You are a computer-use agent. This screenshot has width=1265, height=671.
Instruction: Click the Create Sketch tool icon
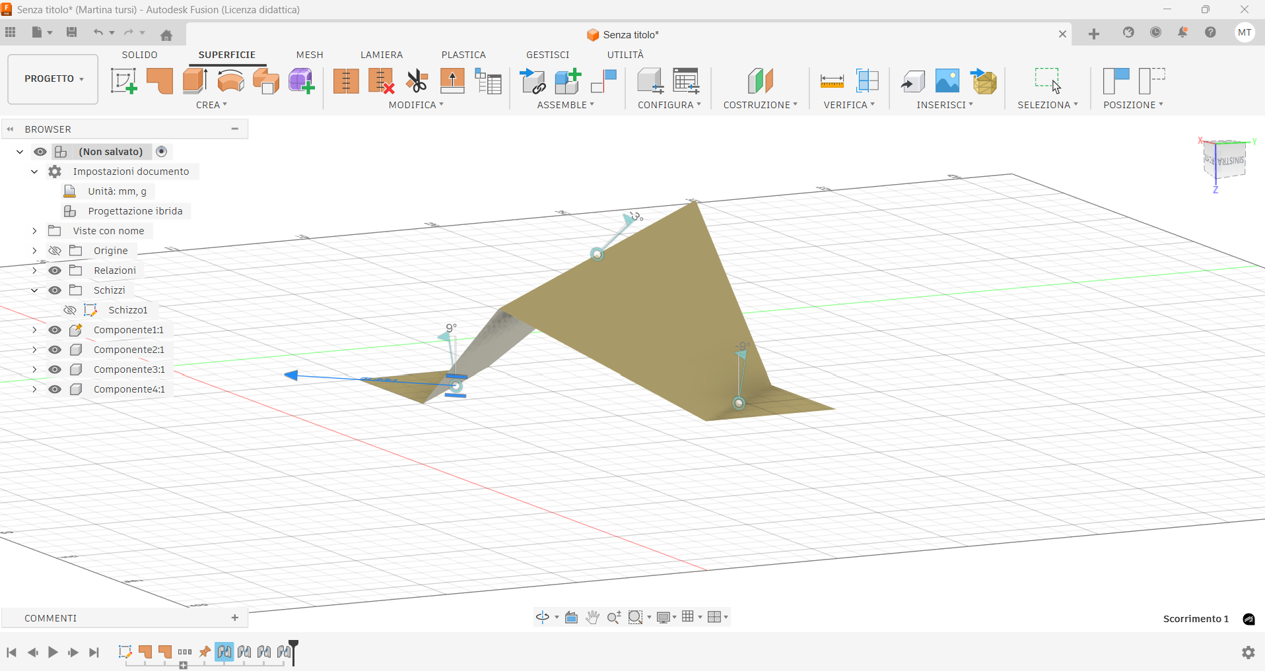coord(123,81)
